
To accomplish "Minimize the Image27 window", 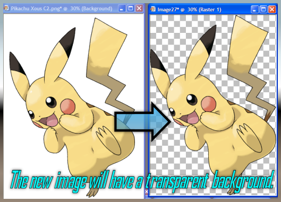I will click(x=254, y=10).
